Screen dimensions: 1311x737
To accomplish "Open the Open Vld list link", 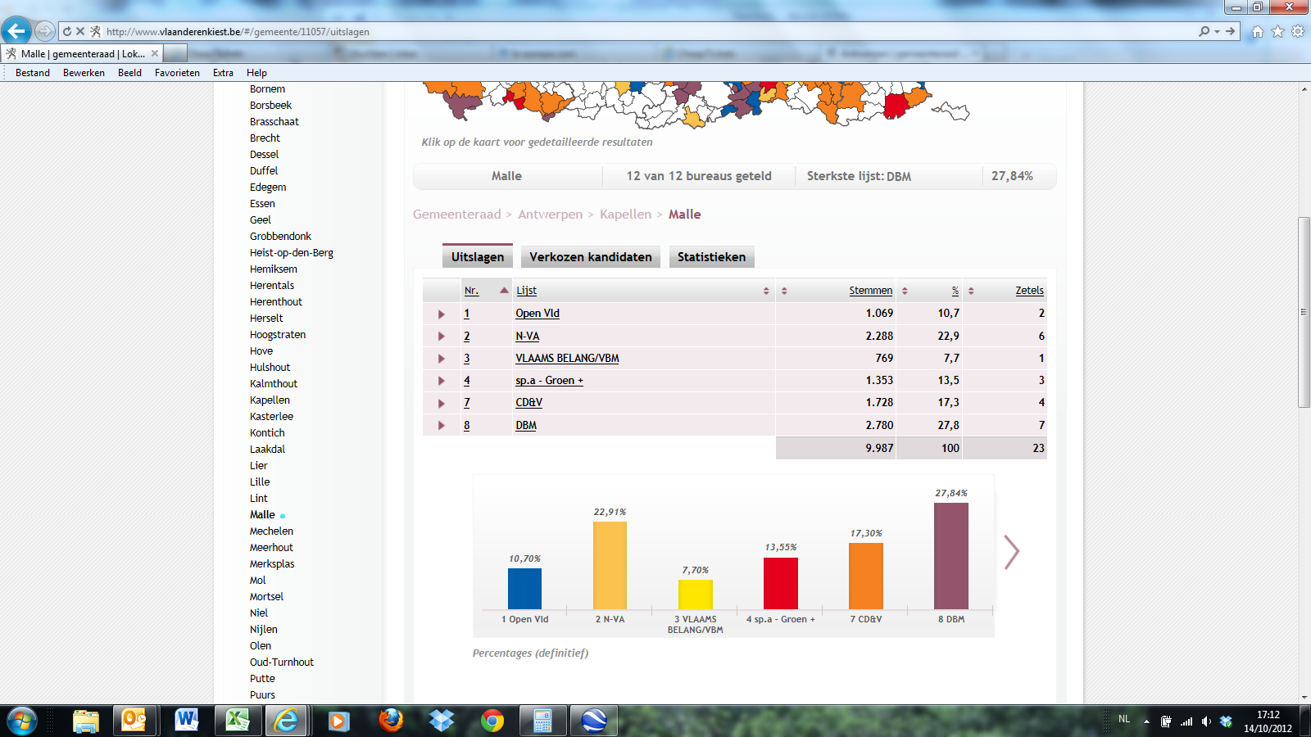I will click(x=538, y=314).
